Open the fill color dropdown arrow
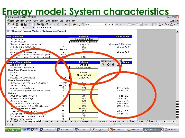 169,25
